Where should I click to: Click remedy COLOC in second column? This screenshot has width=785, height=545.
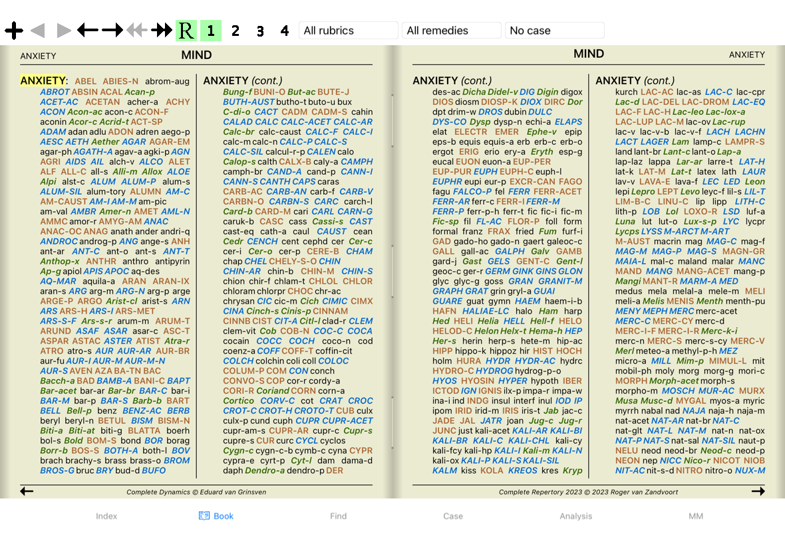click(x=333, y=361)
